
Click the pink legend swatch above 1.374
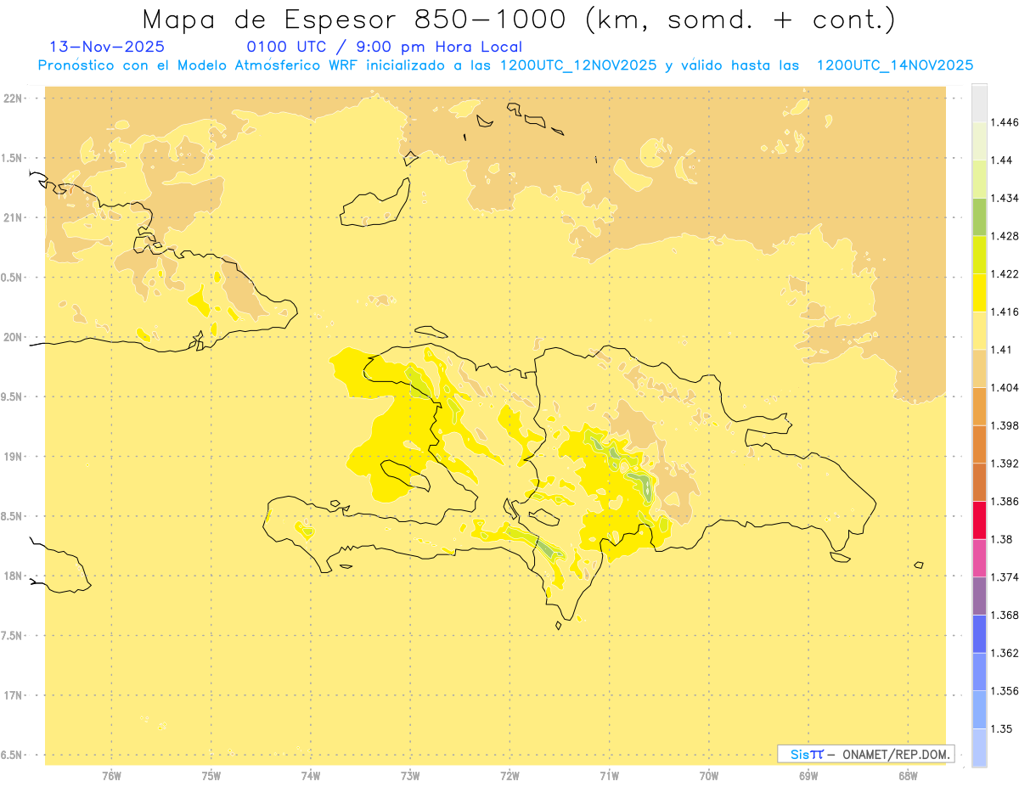(979, 558)
